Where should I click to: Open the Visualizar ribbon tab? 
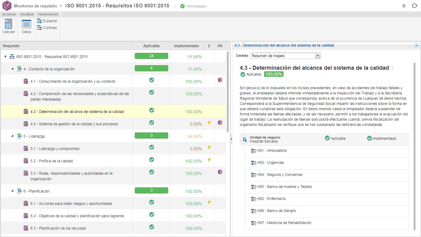[27, 15]
